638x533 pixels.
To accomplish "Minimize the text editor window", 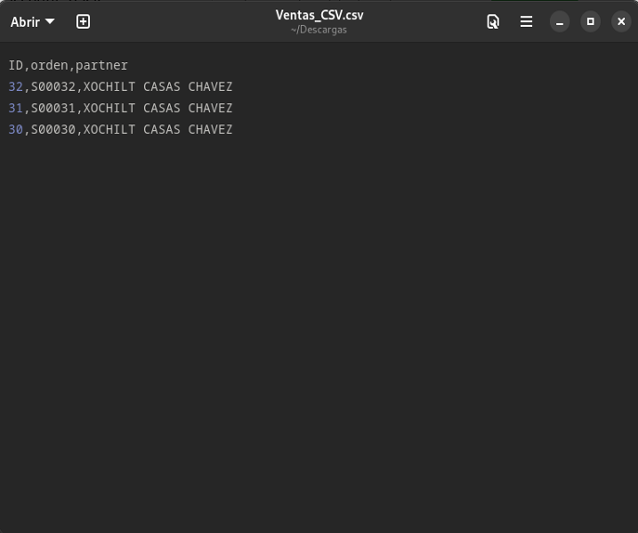I will [x=559, y=21].
